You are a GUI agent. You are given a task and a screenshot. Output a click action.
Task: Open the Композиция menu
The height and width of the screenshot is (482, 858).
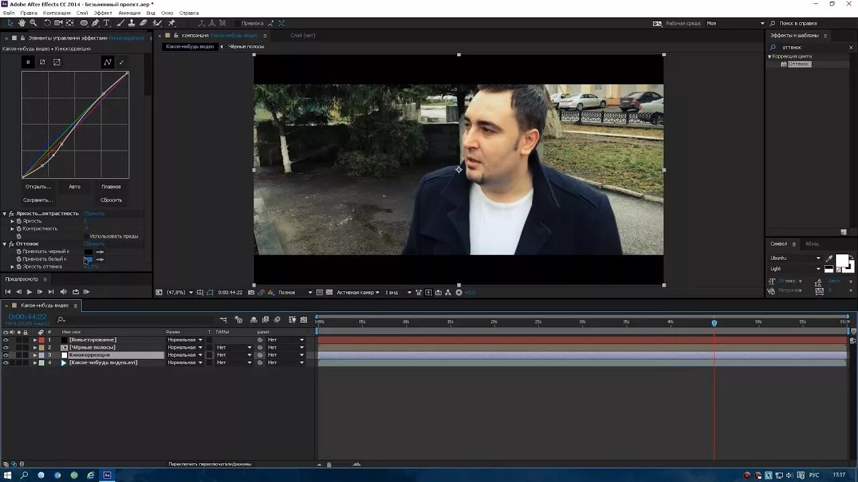point(56,13)
